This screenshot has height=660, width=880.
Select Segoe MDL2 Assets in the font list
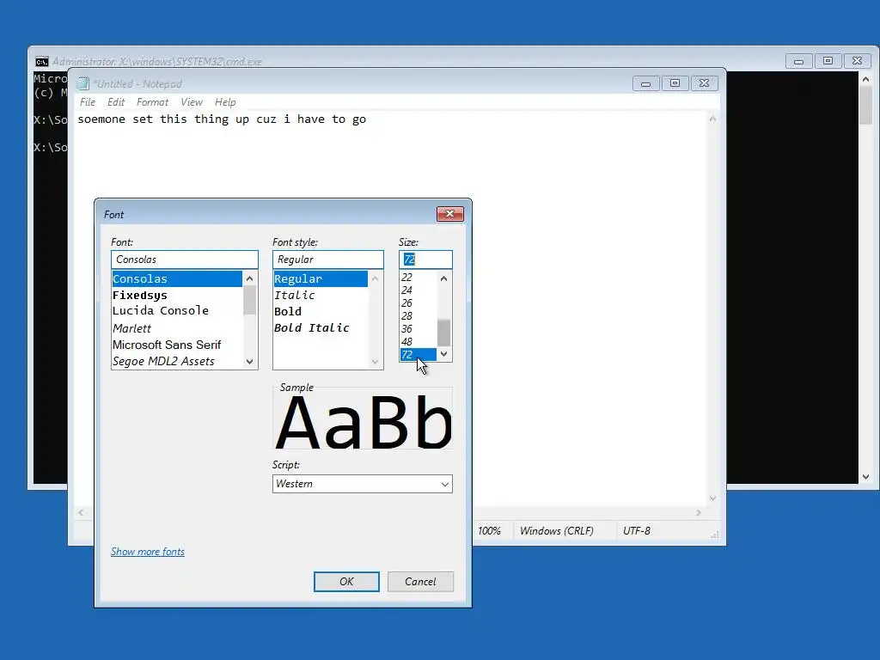[x=177, y=362]
